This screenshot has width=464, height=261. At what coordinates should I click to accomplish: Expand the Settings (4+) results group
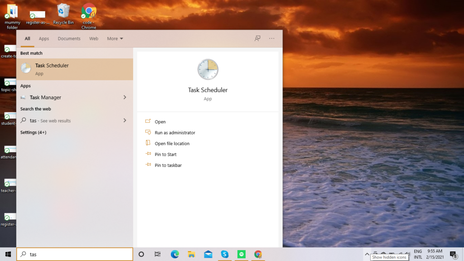33,132
